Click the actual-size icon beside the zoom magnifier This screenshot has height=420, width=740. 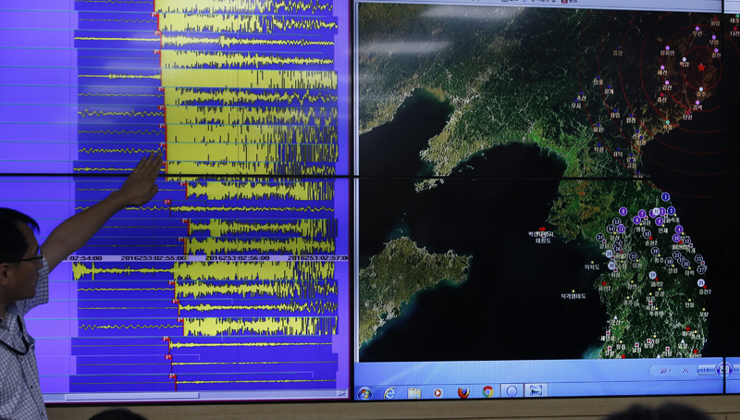685,370
